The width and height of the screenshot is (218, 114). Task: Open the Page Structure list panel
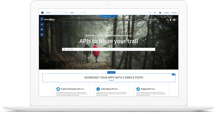[x=42, y=29]
